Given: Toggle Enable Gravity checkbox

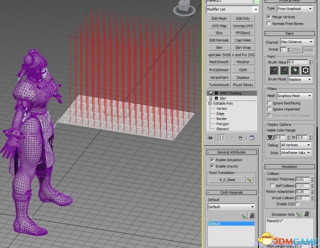Looking at the screenshot, I should click(212, 166).
